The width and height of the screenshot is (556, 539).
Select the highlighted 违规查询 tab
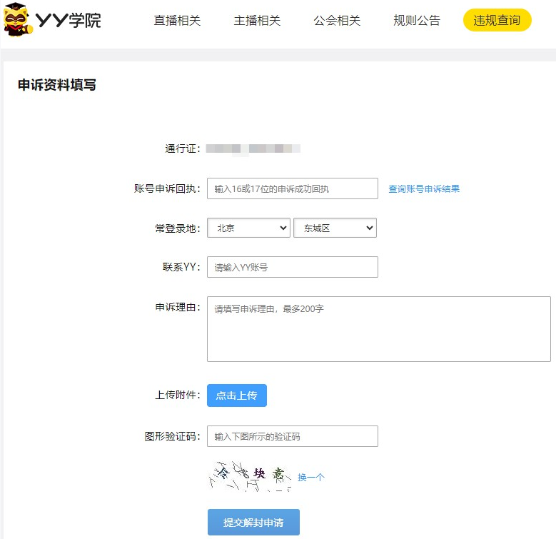coord(497,21)
